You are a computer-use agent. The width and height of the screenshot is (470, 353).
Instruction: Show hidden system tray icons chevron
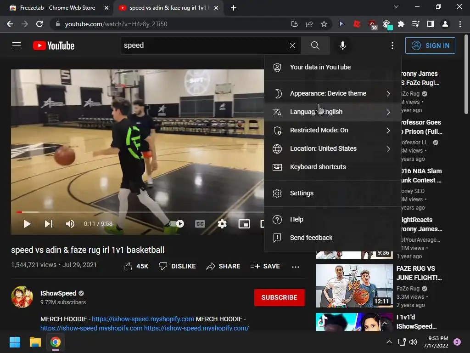[389, 342]
